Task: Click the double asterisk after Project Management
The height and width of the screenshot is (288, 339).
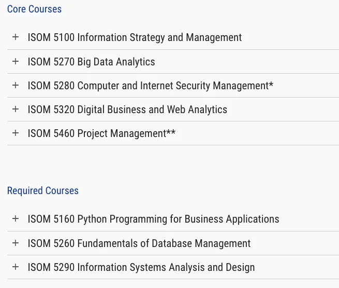Action: [171, 132]
